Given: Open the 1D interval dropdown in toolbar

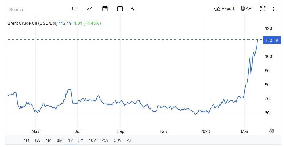Looking at the screenshot, I should pyautogui.click(x=74, y=9).
